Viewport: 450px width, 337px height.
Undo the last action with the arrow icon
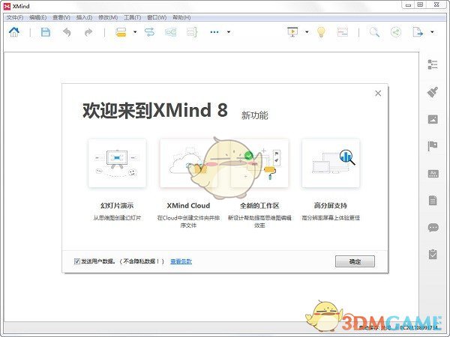point(67,32)
